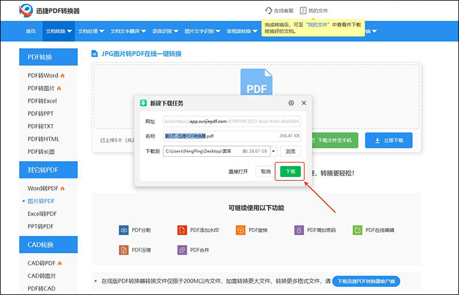Select PDF转CAD in the sidebar
Image resolution: width=459 pixels, height=295 pixels.
point(41,288)
